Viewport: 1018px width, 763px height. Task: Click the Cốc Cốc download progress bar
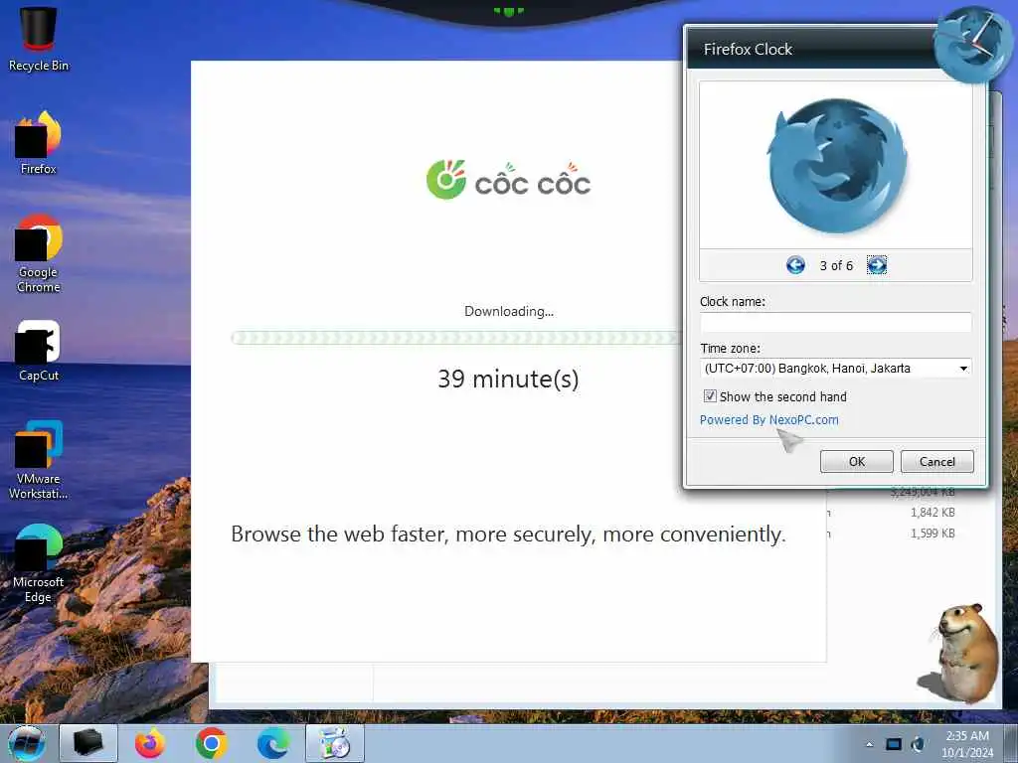pyautogui.click(x=457, y=338)
